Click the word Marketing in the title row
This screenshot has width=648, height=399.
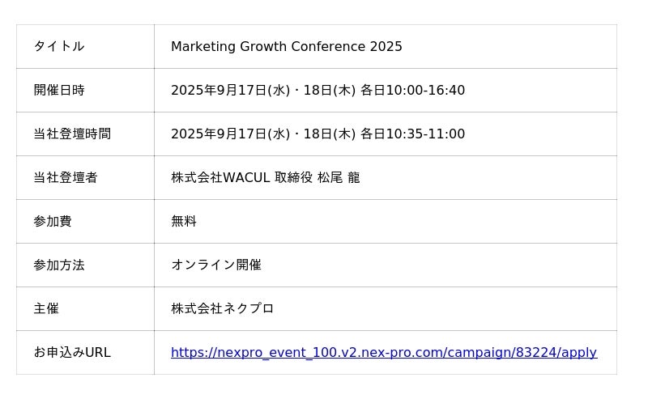pos(203,47)
